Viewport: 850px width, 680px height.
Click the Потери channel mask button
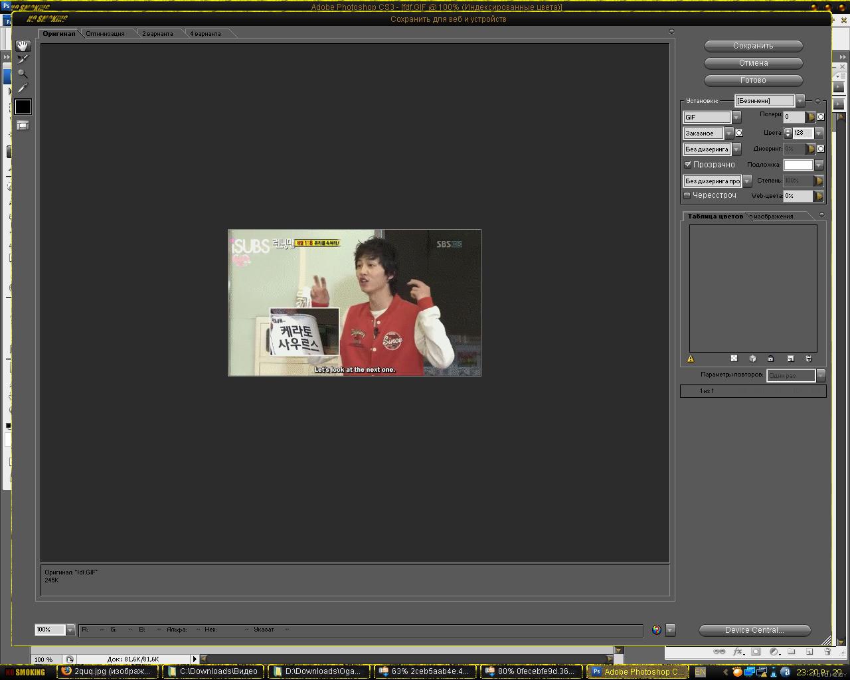(821, 117)
